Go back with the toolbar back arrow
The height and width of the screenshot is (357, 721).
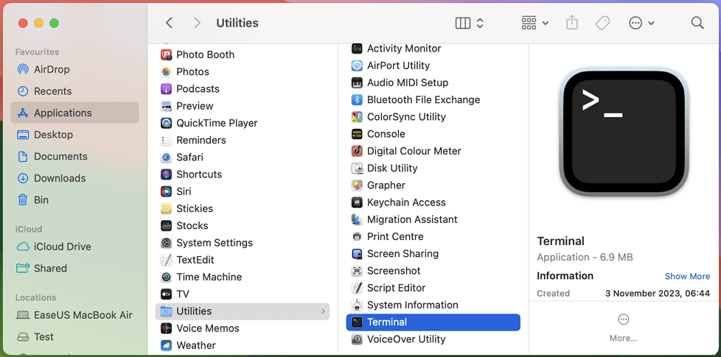pyautogui.click(x=170, y=23)
